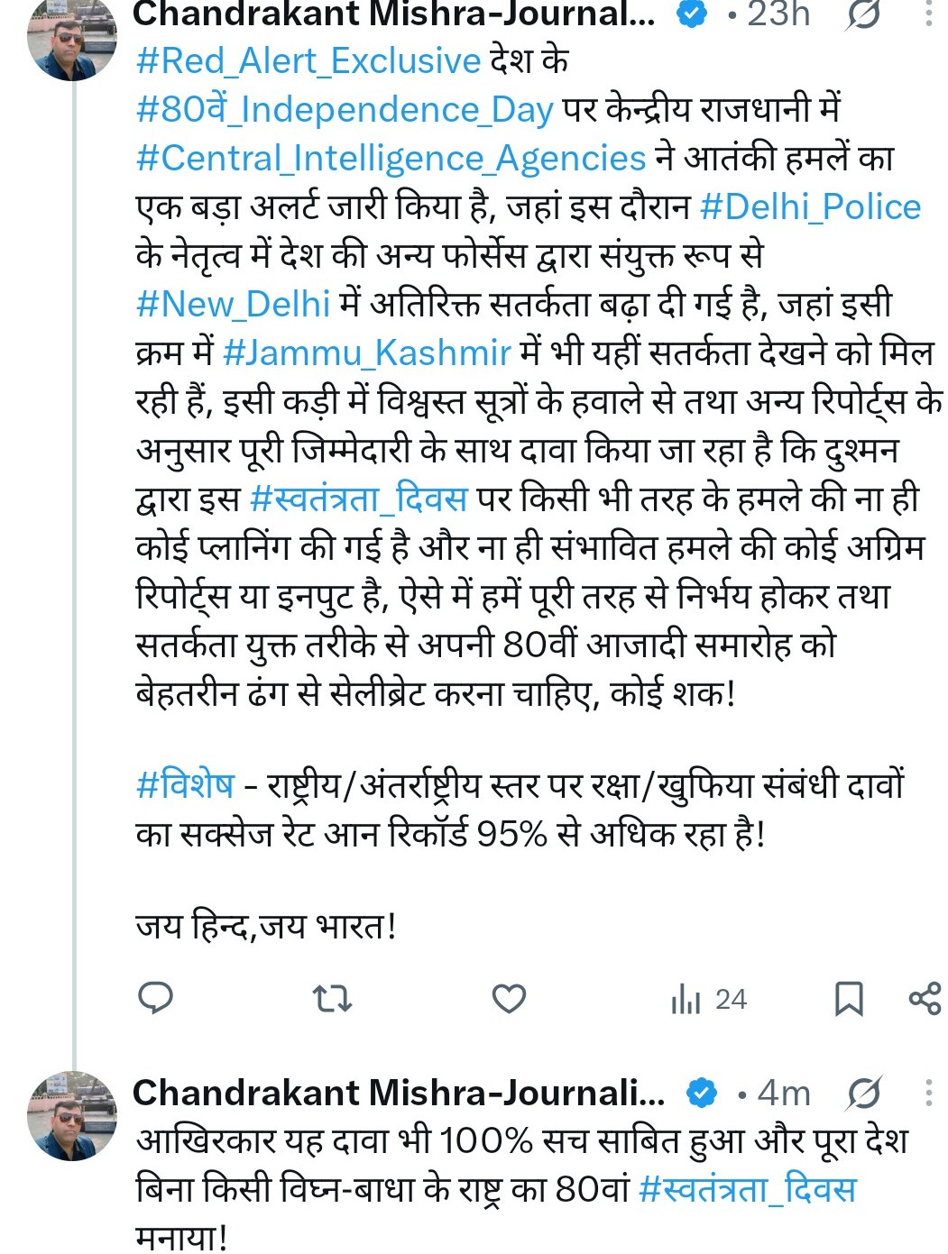Open Grok circle-slash icon beside 23h tweet
This screenshot has height=1254, width=948.
(x=863, y=14)
